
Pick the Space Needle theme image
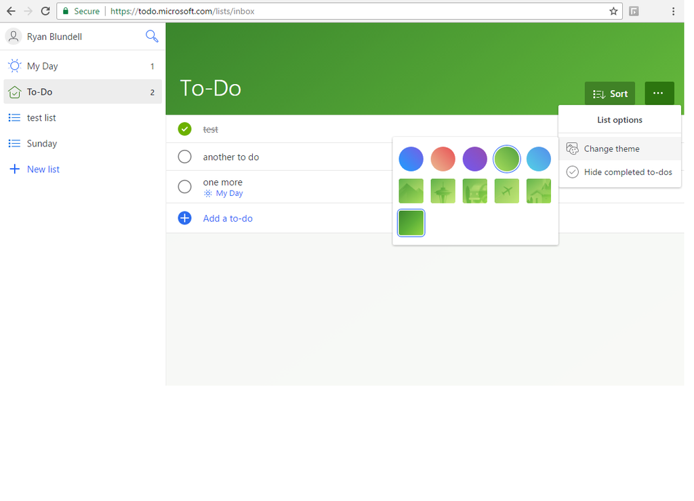[x=443, y=191]
